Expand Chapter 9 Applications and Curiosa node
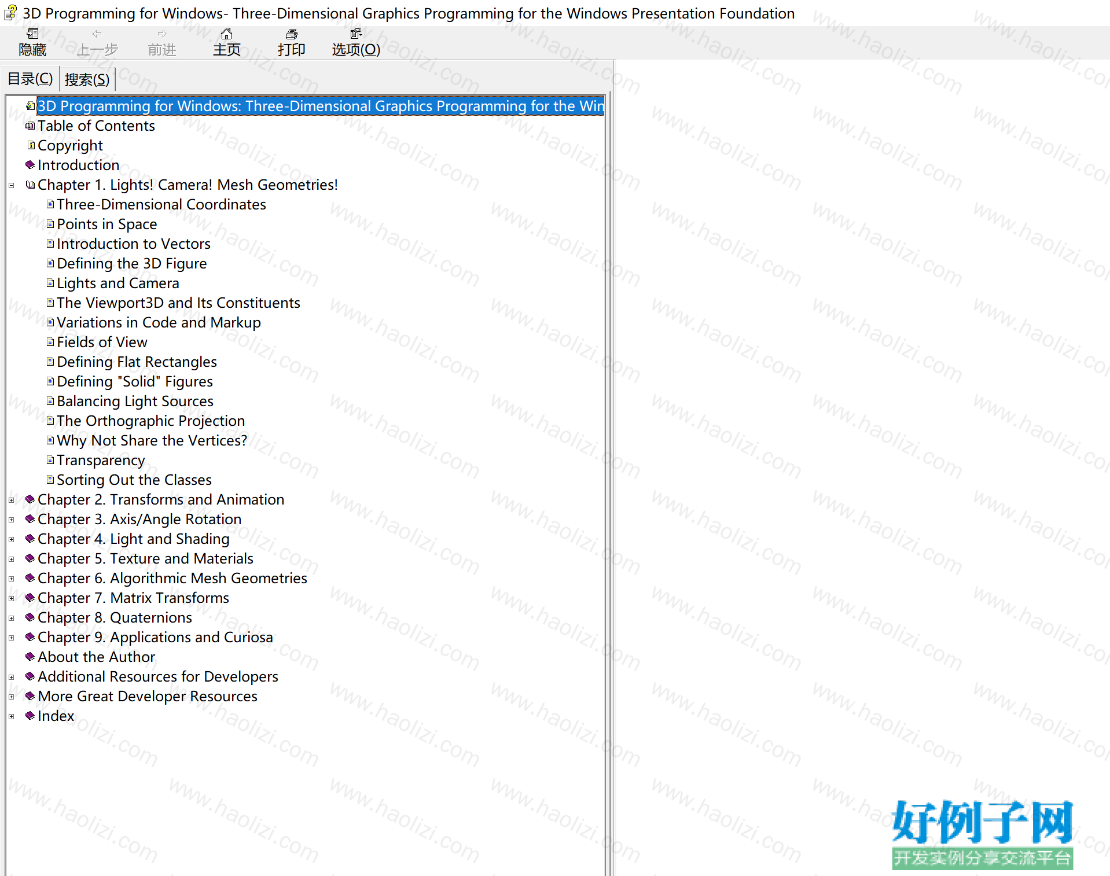This screenshot has width=1110, height=876. (11, 638)
